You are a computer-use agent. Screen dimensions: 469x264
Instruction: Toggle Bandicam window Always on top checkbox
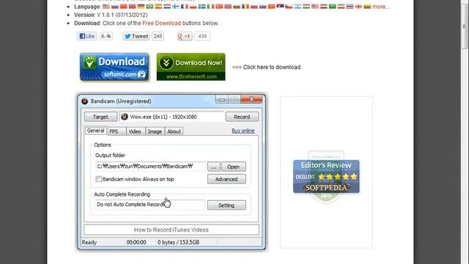point(98,179)
